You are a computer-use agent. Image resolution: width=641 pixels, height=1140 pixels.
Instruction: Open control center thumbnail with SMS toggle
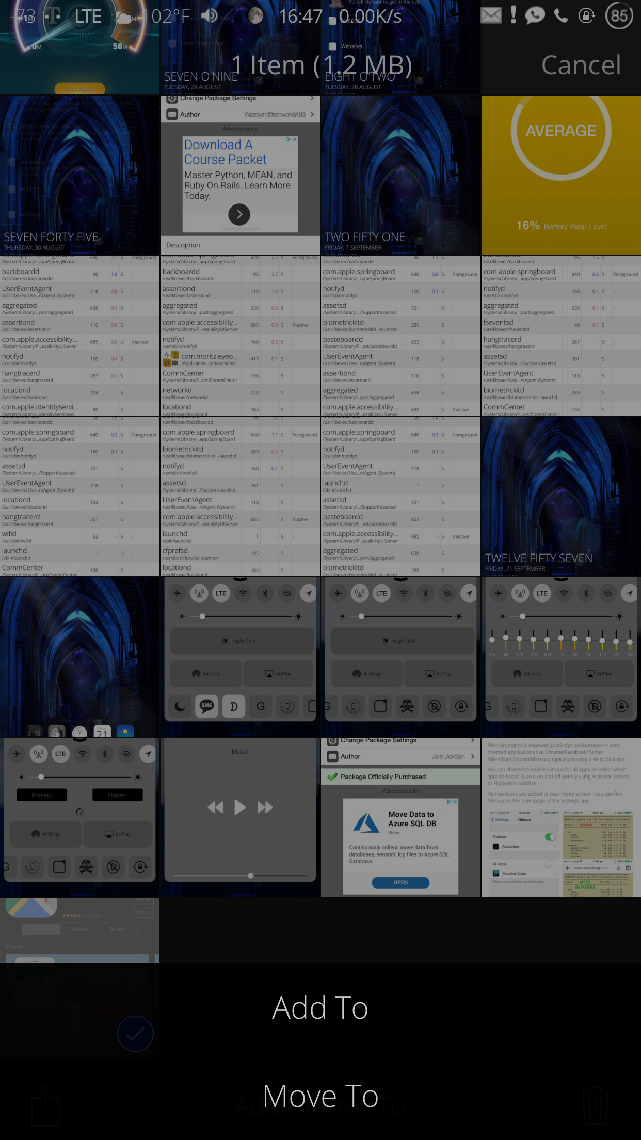[240, 657]
